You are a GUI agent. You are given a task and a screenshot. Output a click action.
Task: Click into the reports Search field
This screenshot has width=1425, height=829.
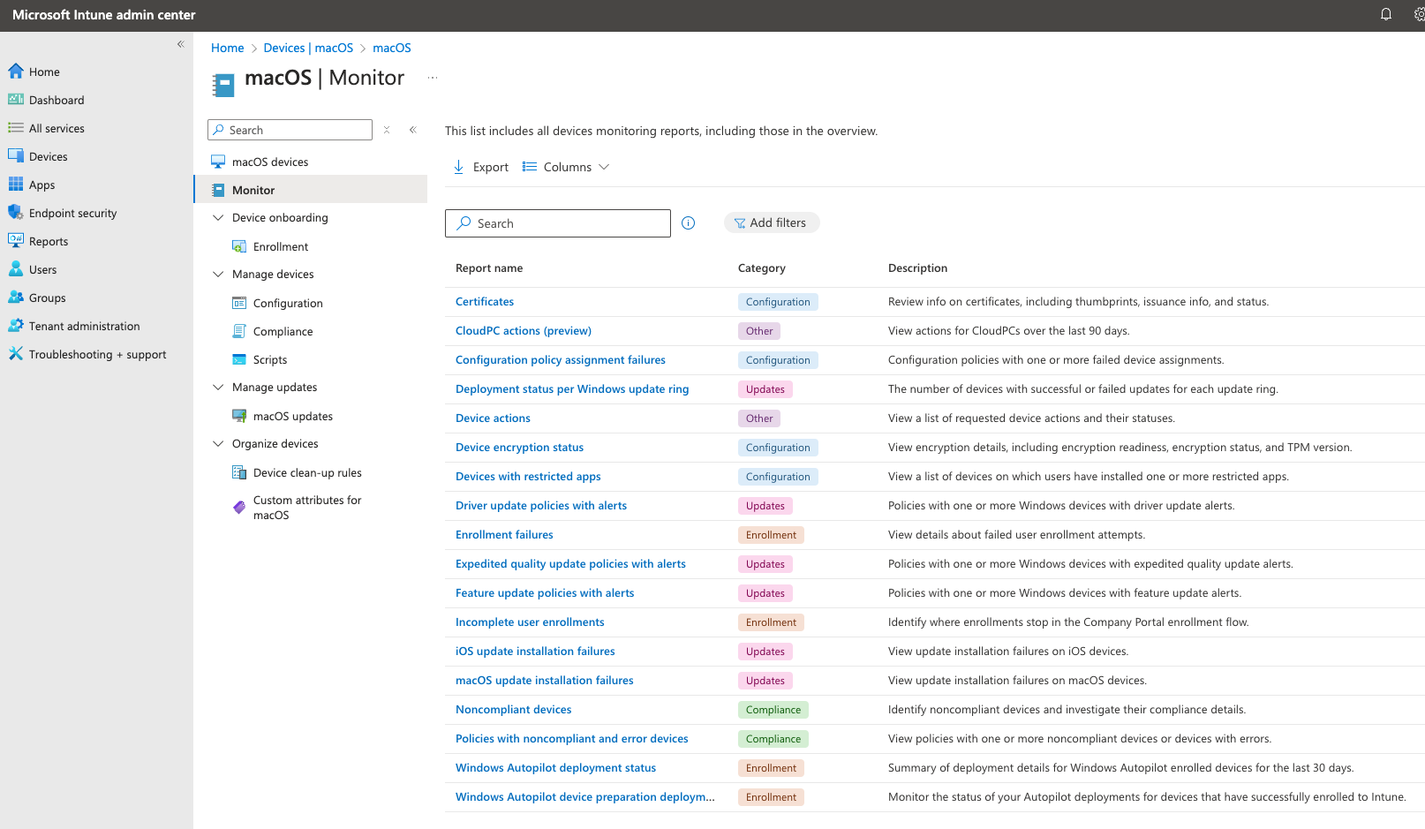tap(558, 223)
